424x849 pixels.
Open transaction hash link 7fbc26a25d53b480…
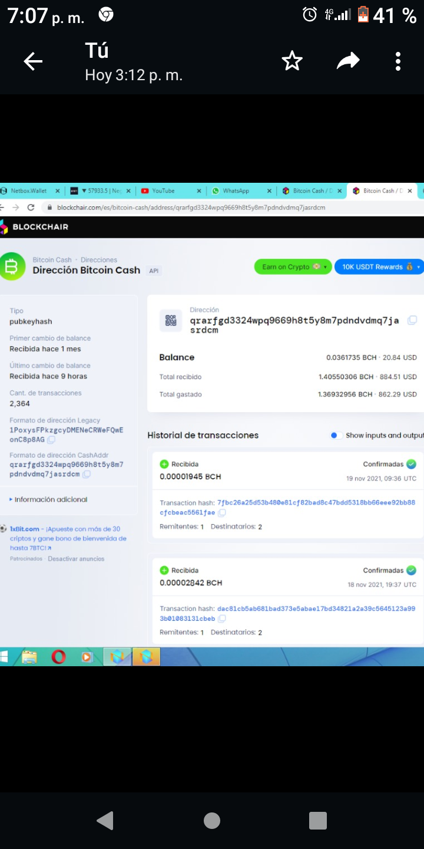point(287,508)
